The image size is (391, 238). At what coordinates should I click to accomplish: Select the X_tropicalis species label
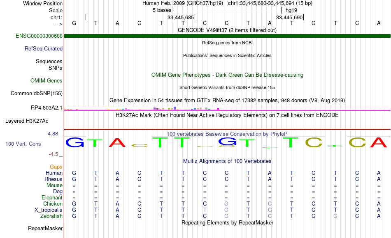point(49,210)
